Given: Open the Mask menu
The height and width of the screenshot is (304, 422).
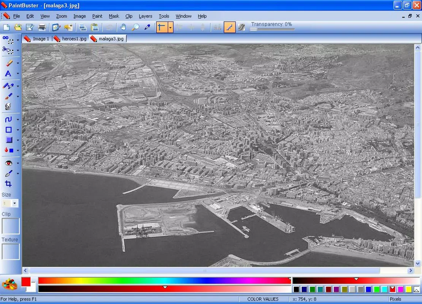Looking at the screenshot, I should click(x=114, y=16).
